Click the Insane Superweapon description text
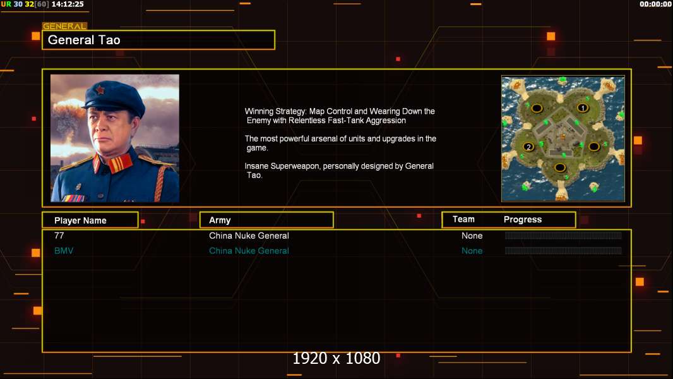 pyautogui.click(x=339, y=171)
